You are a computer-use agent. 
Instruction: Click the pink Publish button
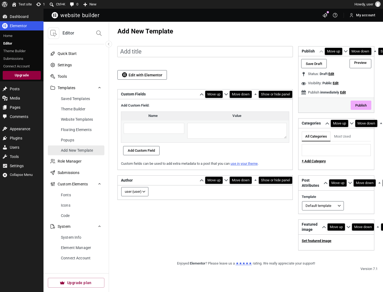click(x=361, y=105)
